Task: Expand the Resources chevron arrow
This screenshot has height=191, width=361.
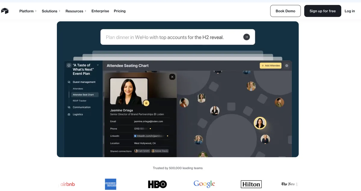Action: pos(85,11)
